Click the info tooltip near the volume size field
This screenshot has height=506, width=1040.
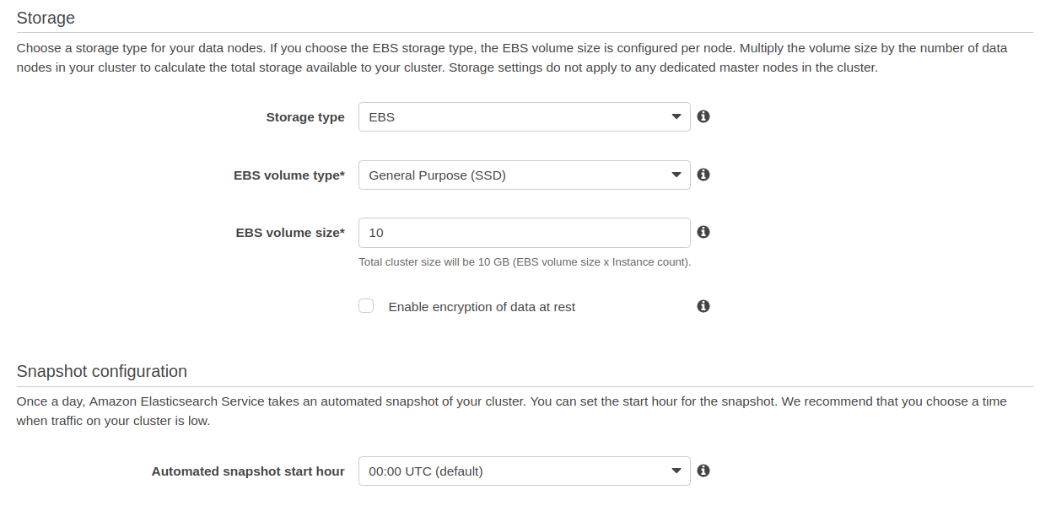coord(703,232)
